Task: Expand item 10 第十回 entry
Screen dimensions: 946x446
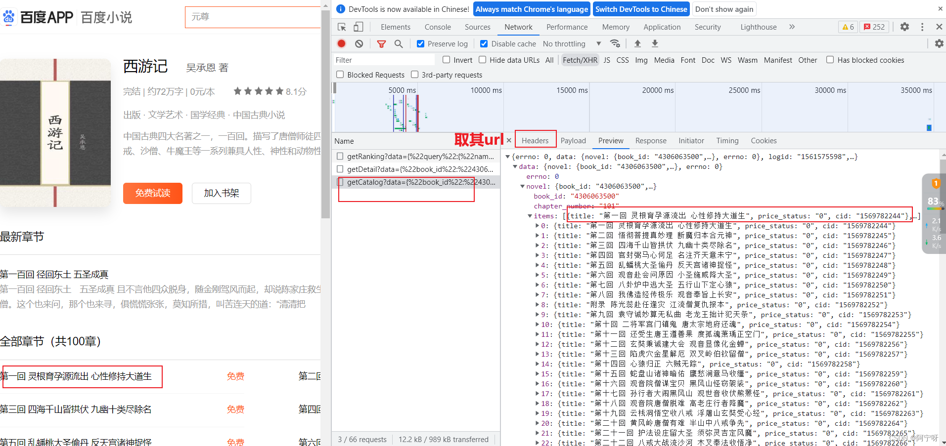Action: pos(538,324)
